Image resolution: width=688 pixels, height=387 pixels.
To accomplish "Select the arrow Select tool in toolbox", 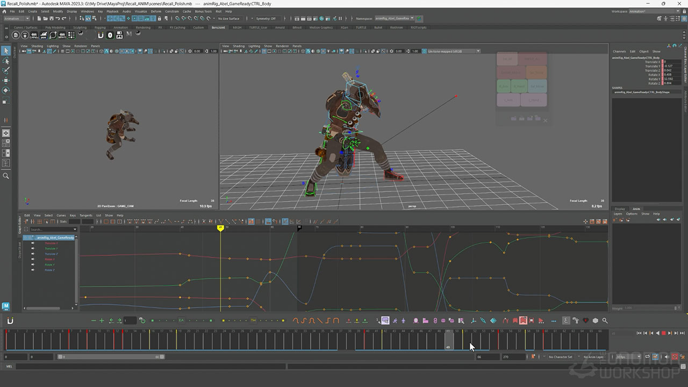I will click(6, 51).
